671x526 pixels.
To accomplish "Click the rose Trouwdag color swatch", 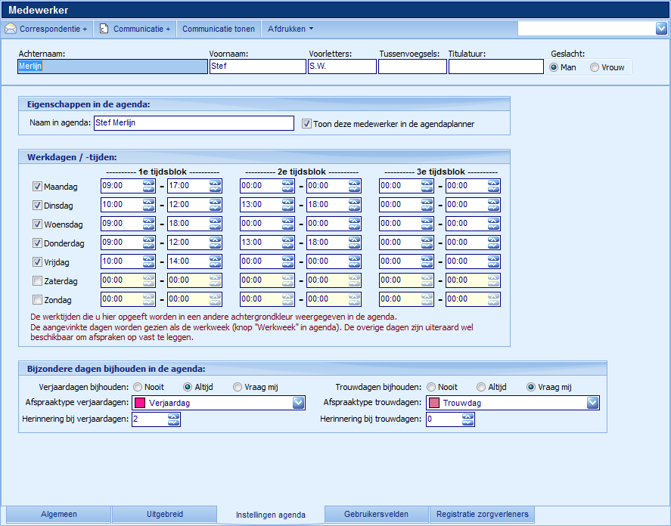I will 434,403.
